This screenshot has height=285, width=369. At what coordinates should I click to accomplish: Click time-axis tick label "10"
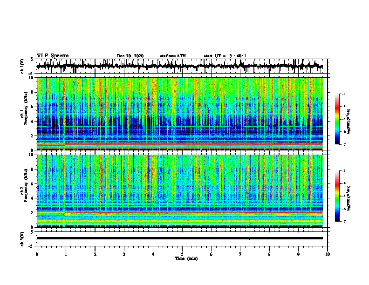click(328, 254)
